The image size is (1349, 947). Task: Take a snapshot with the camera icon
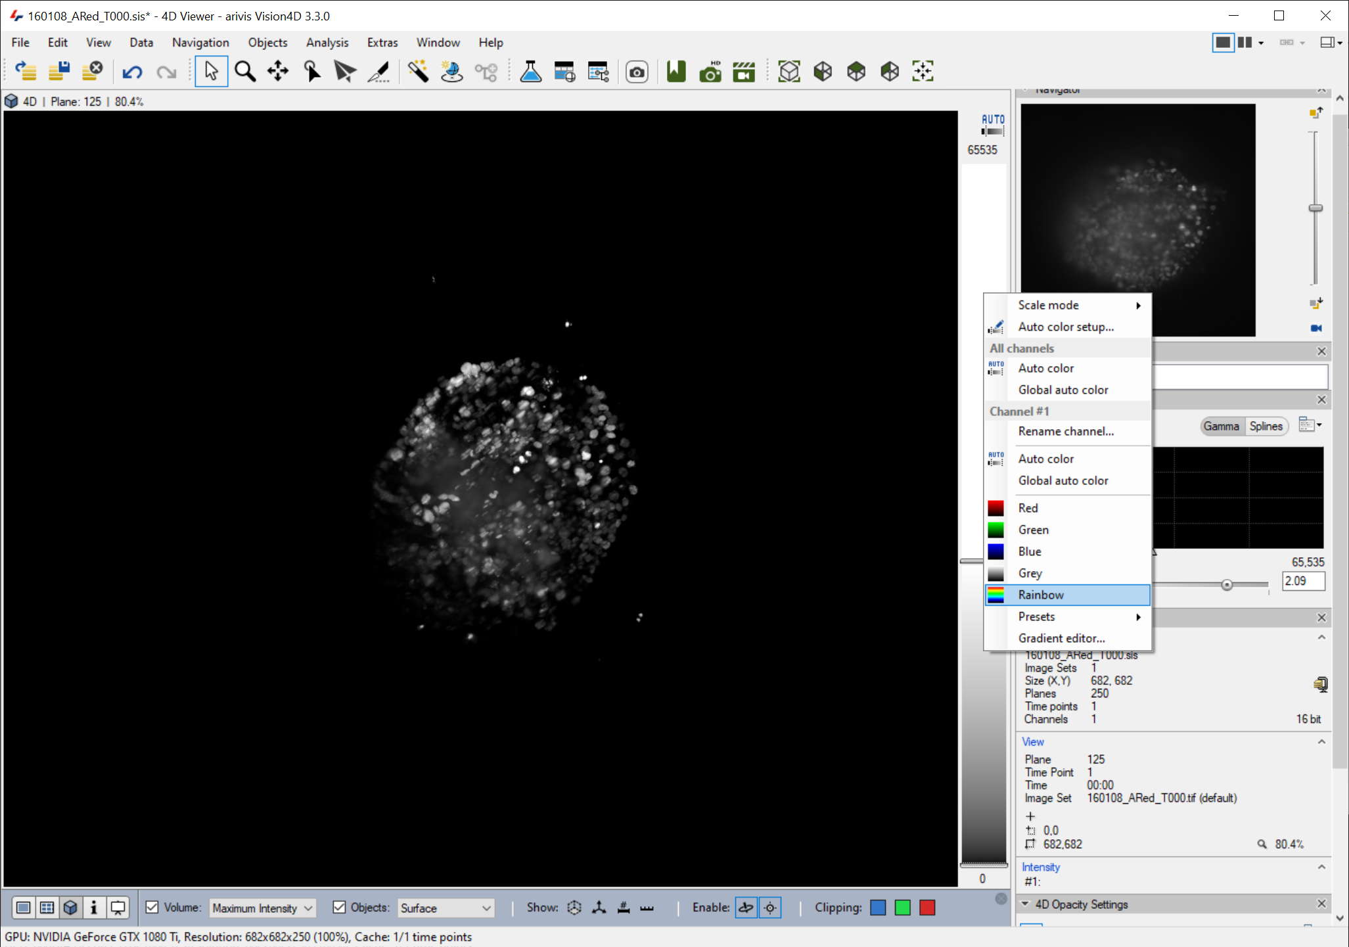coord(637,71)
